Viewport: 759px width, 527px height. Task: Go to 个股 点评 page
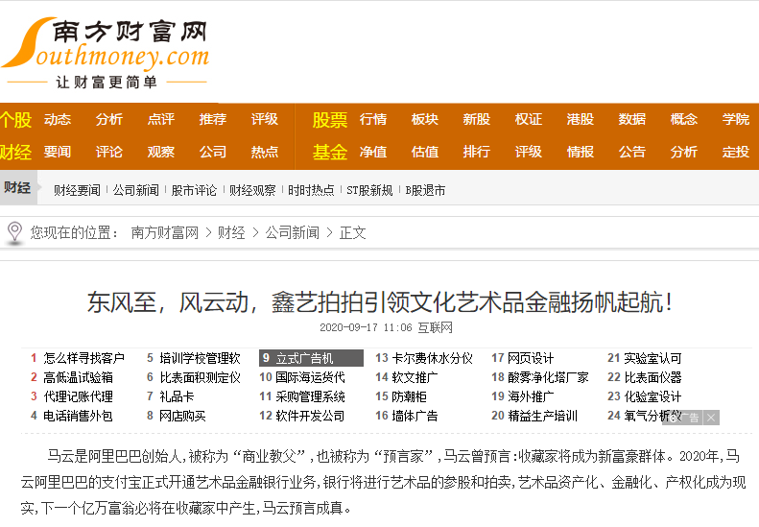(x=161, y=119)
